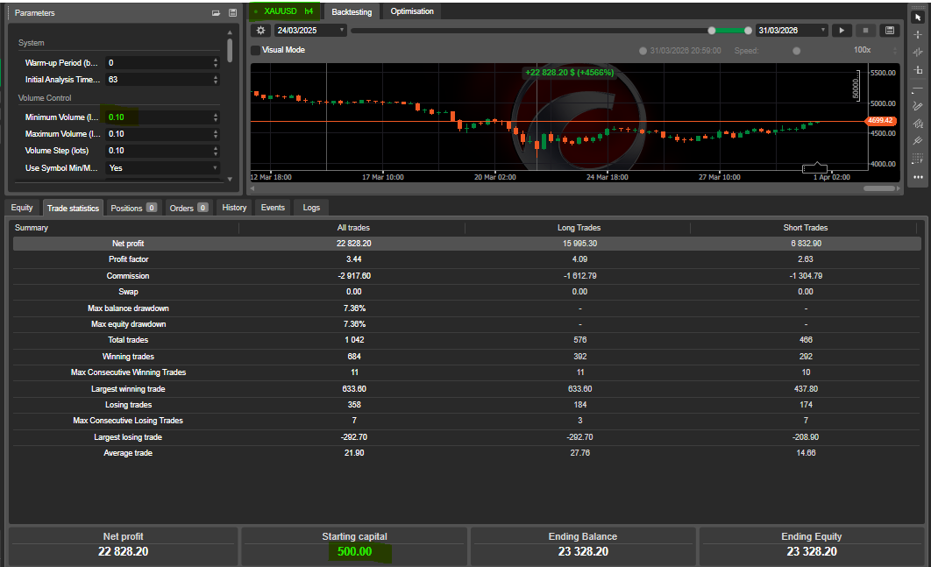Select the horizontal line drawing tool
This screenshot has height=567, width=931.
(918, 89)
